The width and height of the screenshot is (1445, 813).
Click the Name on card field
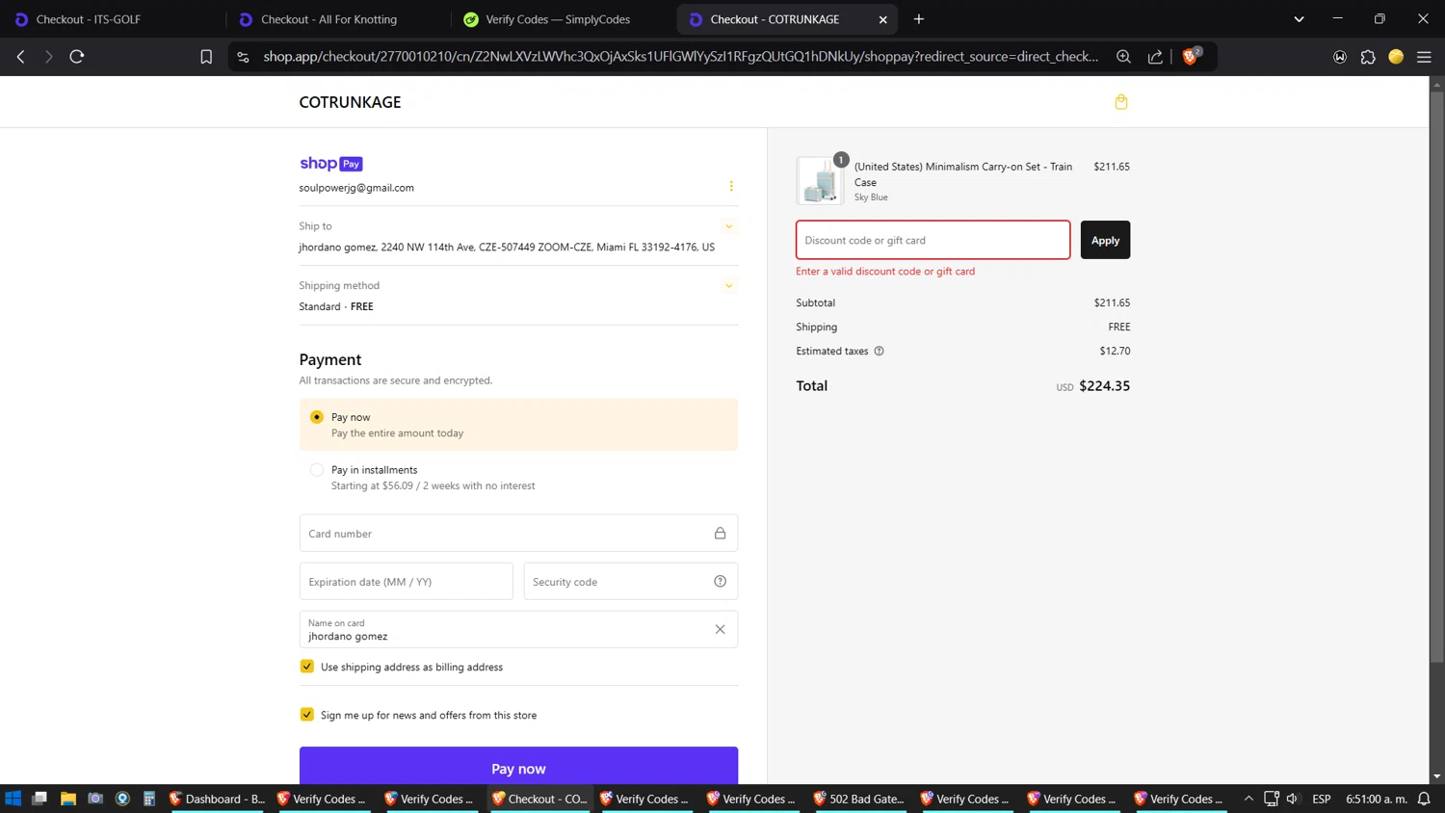tap(518, 629)
